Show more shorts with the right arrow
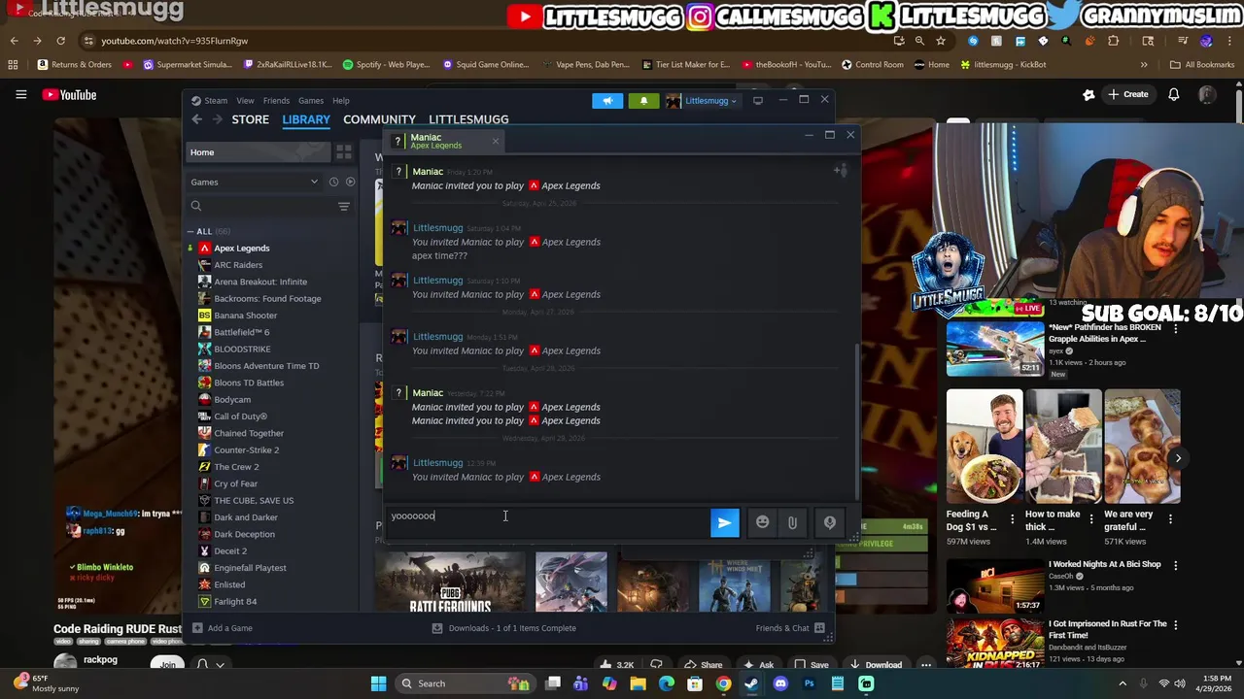Screen dimensions: 1244x699 [x=1178, y=458]
